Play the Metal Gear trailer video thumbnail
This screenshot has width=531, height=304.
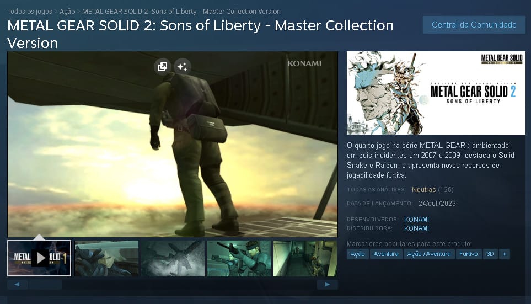click(39, 258)
